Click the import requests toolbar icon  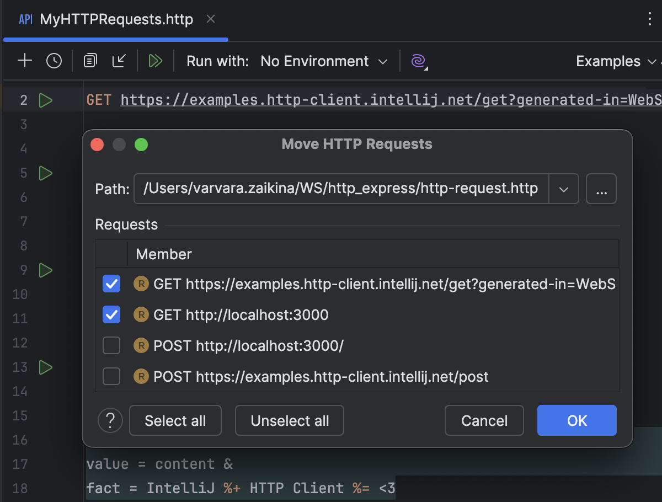119,61
